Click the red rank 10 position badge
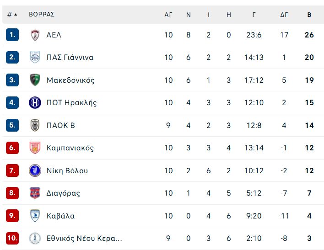324x250 pixels. [12, 238]
